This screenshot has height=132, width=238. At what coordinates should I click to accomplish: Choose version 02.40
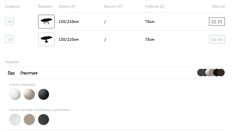click(x=217, y=39)
